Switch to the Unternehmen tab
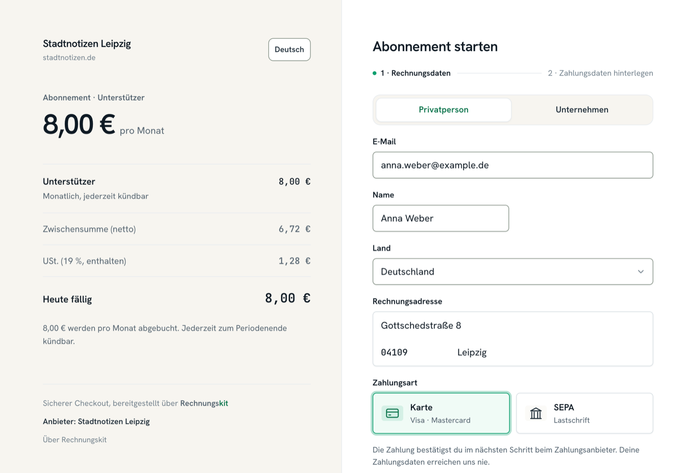Image resolution: width=684 pixels, height=473 pixels. (x=582, y=110)
